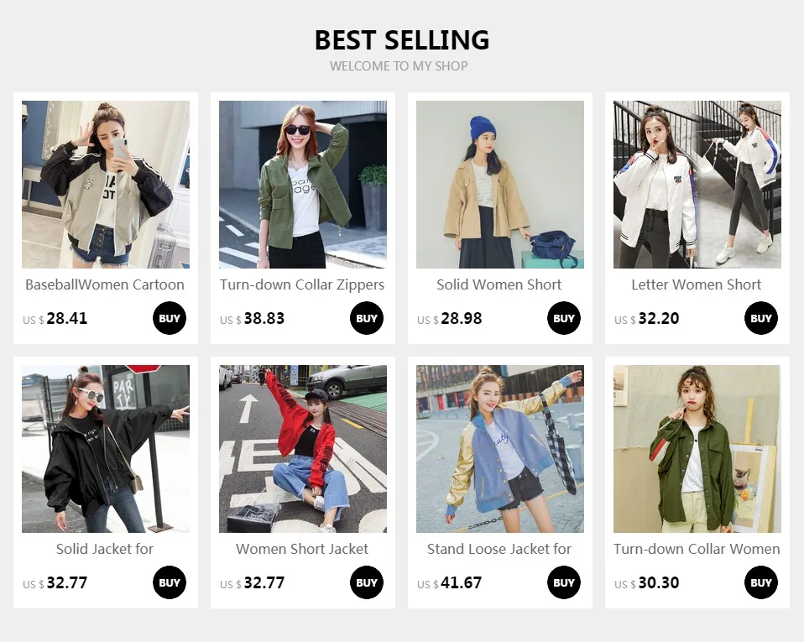Click BUY for Solid Jacket for item
This screenshot has height=642, width=804.
point(170,582)
